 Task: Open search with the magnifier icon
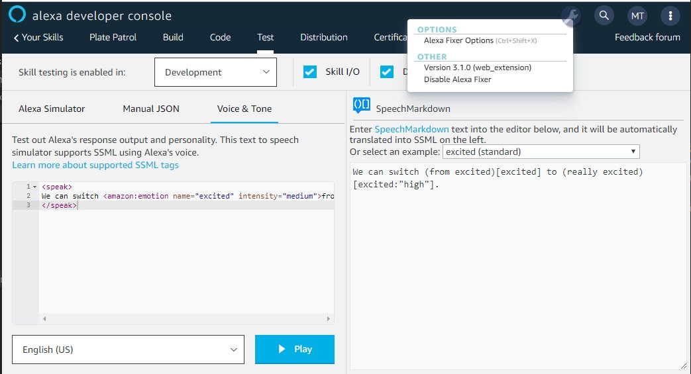(x=604, y=16)
